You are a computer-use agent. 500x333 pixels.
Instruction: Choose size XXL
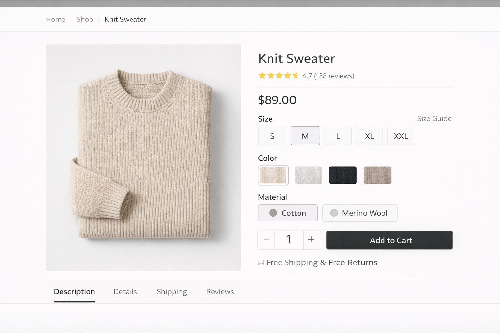(x=400, y=136)
